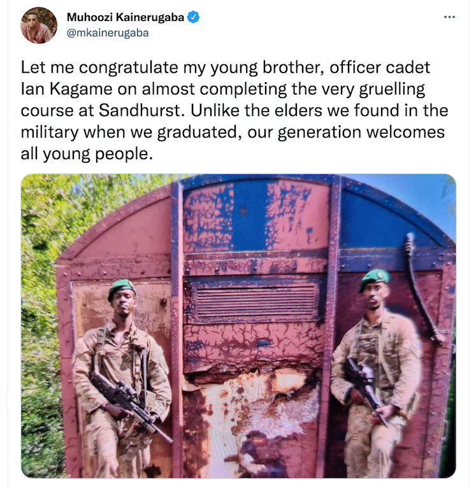Click the right soldier in the photo
The image size is (476, 489).
(376, 372)
